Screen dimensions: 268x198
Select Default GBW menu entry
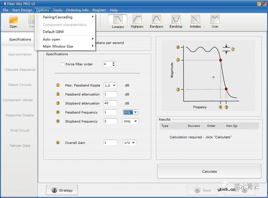pos(53,32)
